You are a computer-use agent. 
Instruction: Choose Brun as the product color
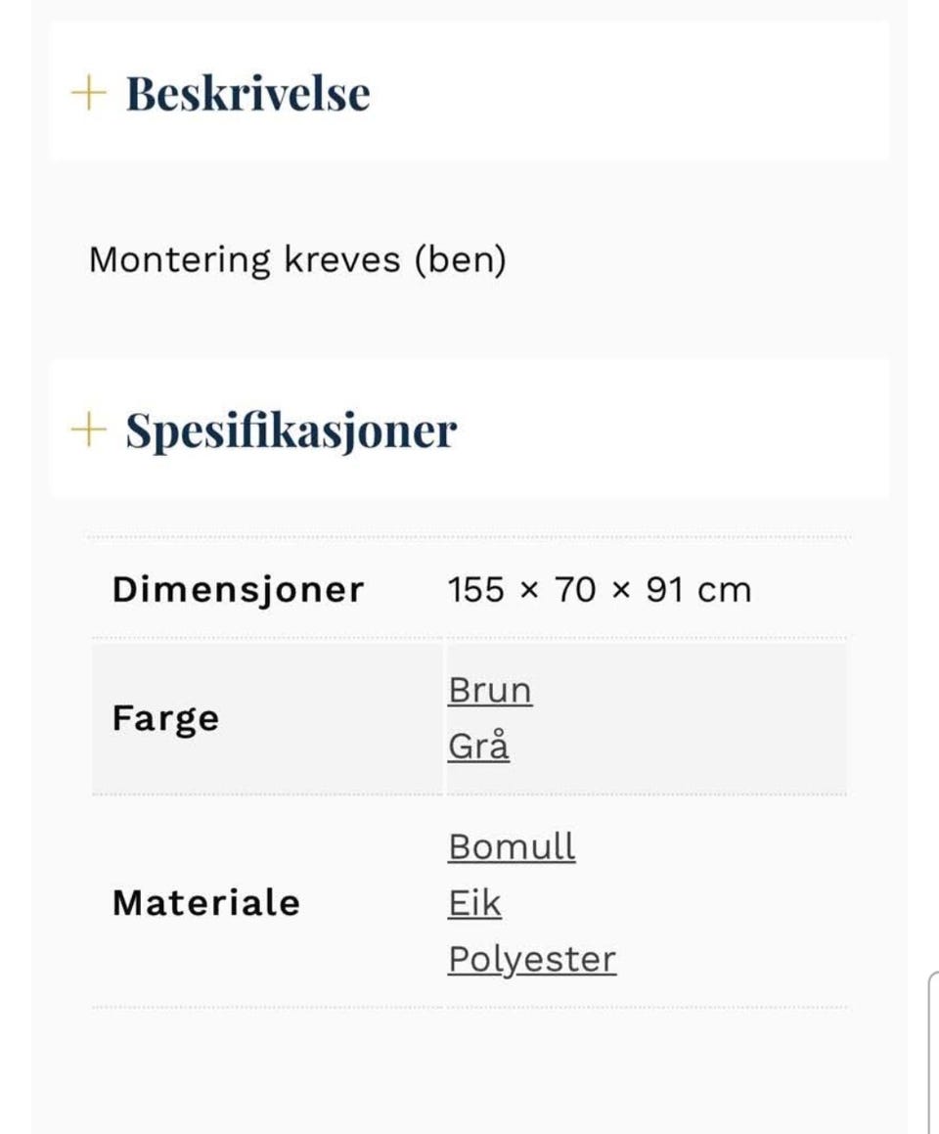point(490,690)
